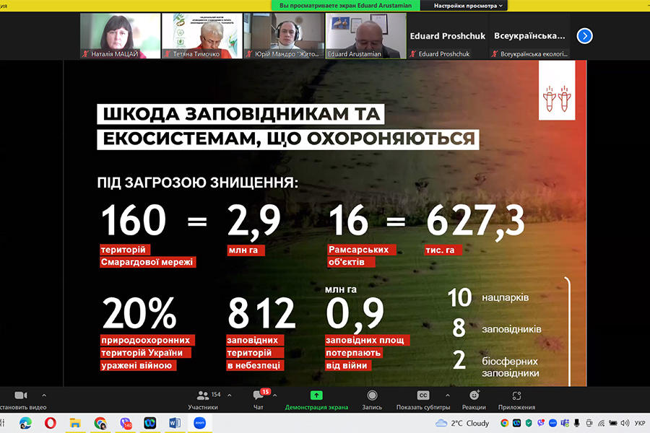
Task: Select the Всеукраїнська екологі... participant tile
Action: pyautogui.click(x=529, y=36)
